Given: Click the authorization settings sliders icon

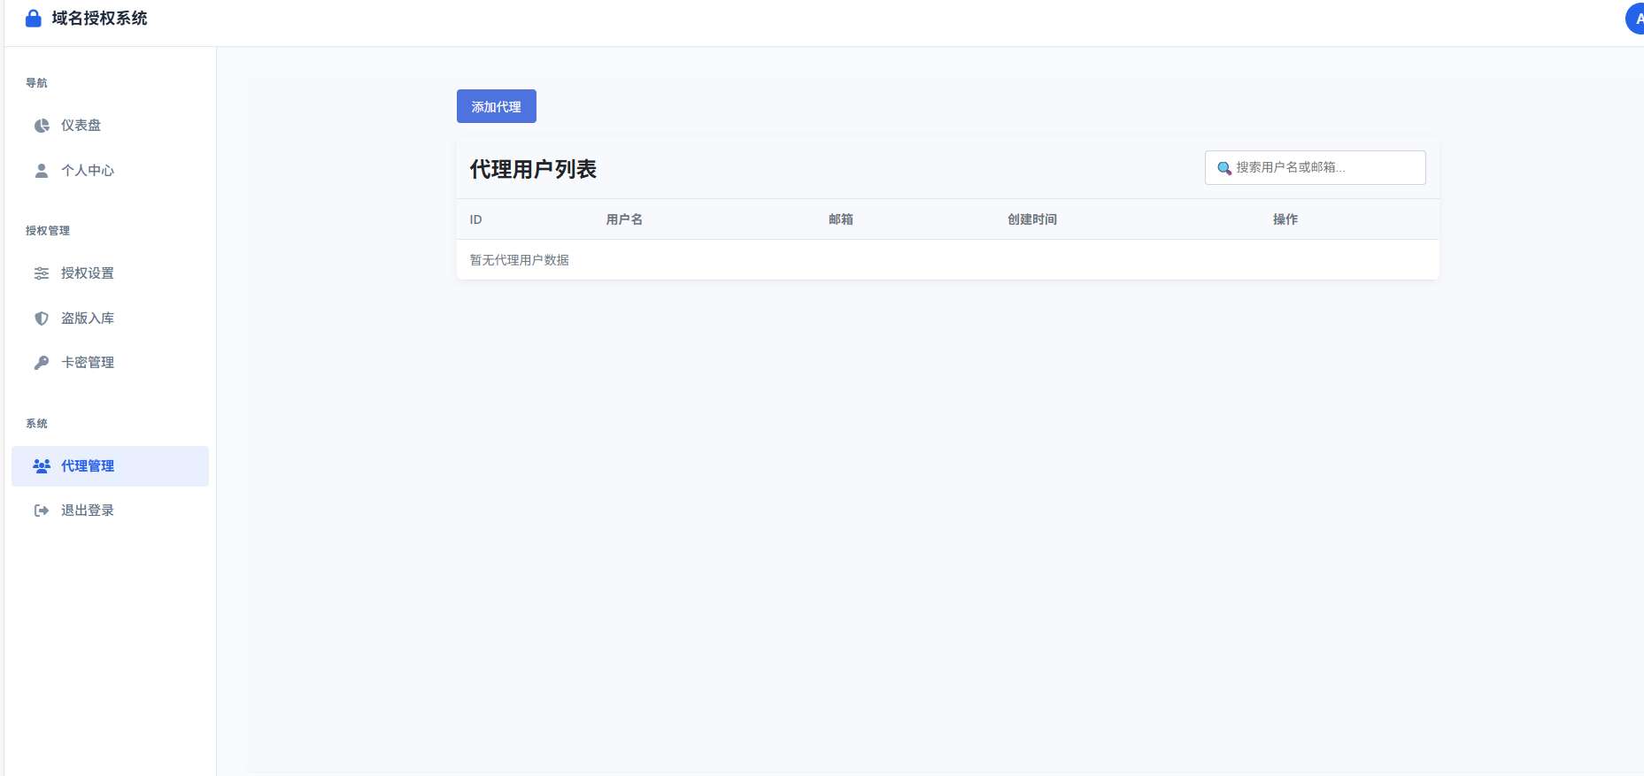Looking at the screenshot, I should pos(42,273).
